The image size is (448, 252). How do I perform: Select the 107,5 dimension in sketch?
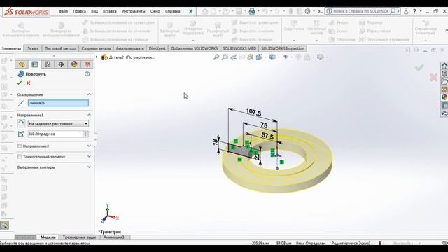(253, 112)
